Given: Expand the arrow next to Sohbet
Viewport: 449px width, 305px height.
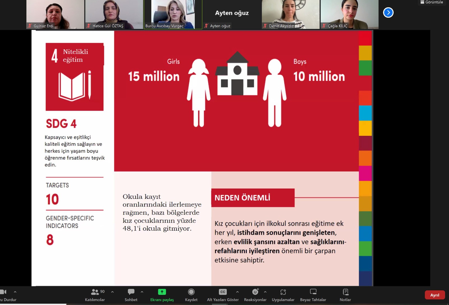Looking at the screenshot, I should [142, 292].
